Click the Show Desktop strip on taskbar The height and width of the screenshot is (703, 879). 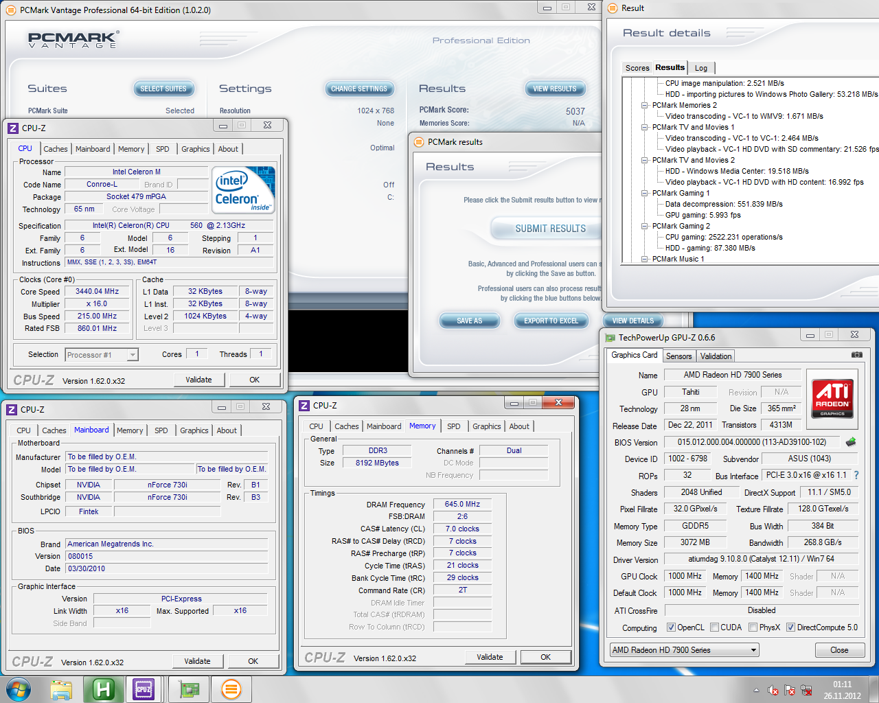[874, 689]
